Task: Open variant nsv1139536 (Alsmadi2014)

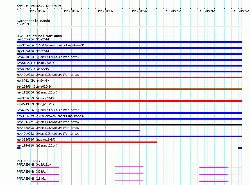Action: [37, 92]
